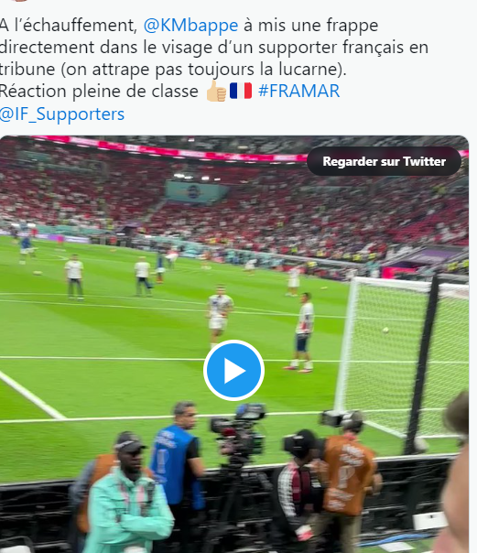Click the ball inside the goal net
The image size is (477, 553).
pyautogui.click(x=385, y=331)
